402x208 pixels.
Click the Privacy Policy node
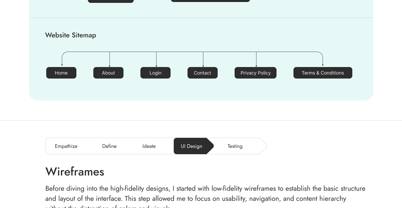(x=256, y=73)
